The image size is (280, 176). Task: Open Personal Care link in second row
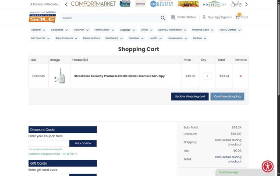(92, 38)
